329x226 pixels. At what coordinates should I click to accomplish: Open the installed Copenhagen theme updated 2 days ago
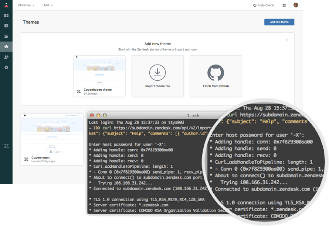click(52, 140)
